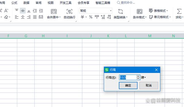This screenshot has height=107, width=184.
Task: Open the Review (审阅) tab
Action: click(x=39, y=3)
